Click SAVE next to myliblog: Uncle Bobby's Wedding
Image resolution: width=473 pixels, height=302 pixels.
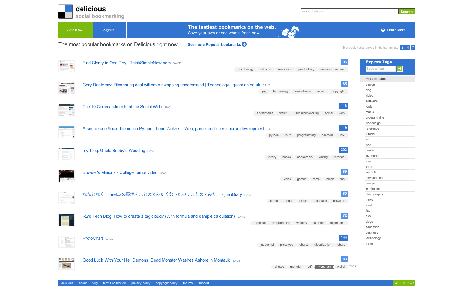[x=151, y=151]
